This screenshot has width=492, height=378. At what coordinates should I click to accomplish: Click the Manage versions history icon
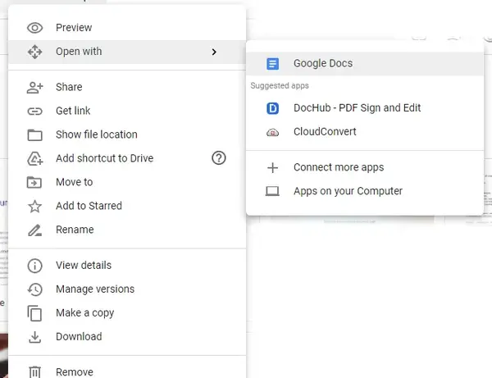(x=34, y=289)
